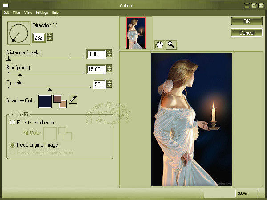Select the hand pan tool
Screen dimensions: 267x200
160,44
